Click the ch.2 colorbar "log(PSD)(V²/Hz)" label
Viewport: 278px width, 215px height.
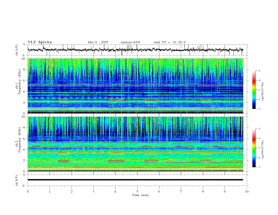pos(263,149)
